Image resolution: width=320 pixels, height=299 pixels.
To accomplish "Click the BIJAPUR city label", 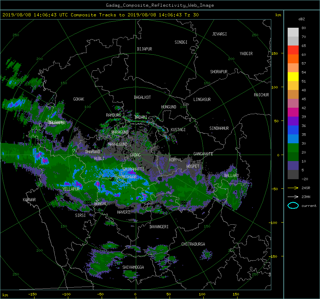I will click(144, 49).
